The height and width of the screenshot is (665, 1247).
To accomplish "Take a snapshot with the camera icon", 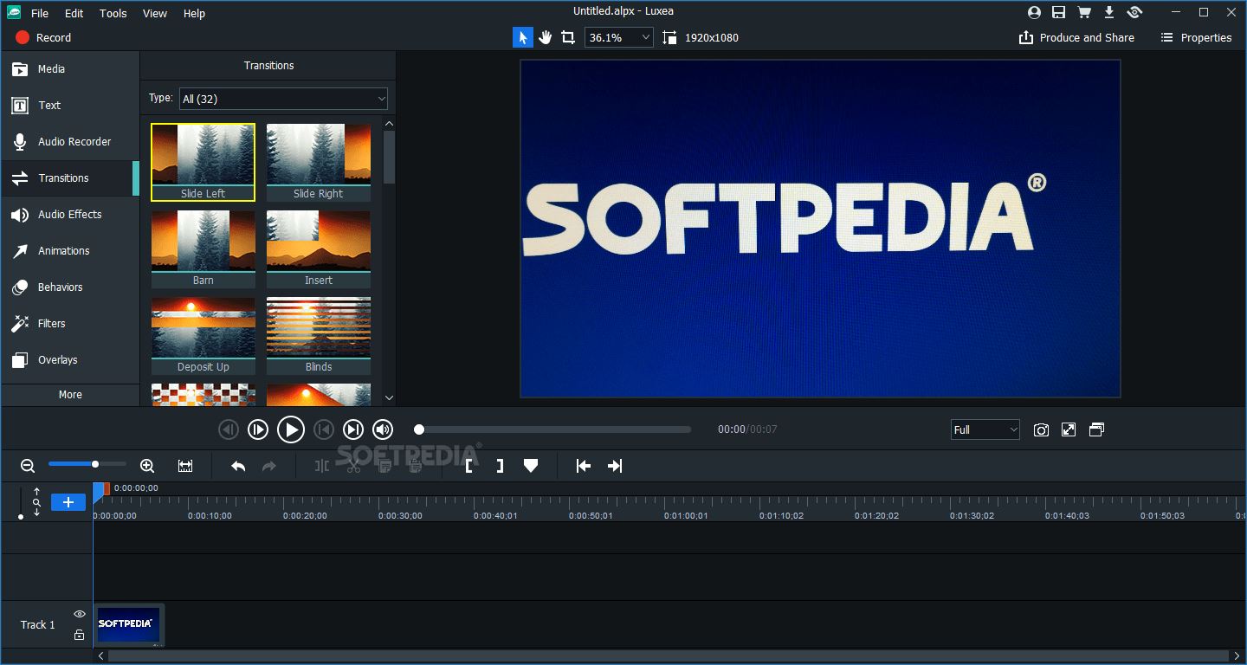I will (x=1042, y=429).
